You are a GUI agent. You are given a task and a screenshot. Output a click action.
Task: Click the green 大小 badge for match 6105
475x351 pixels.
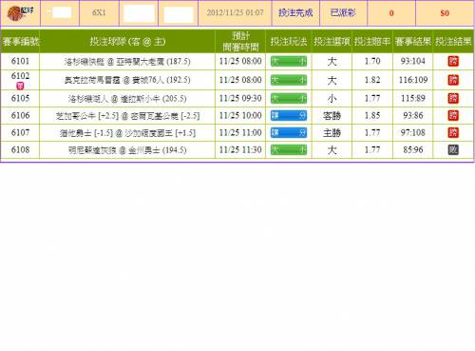tap(289, 98)
